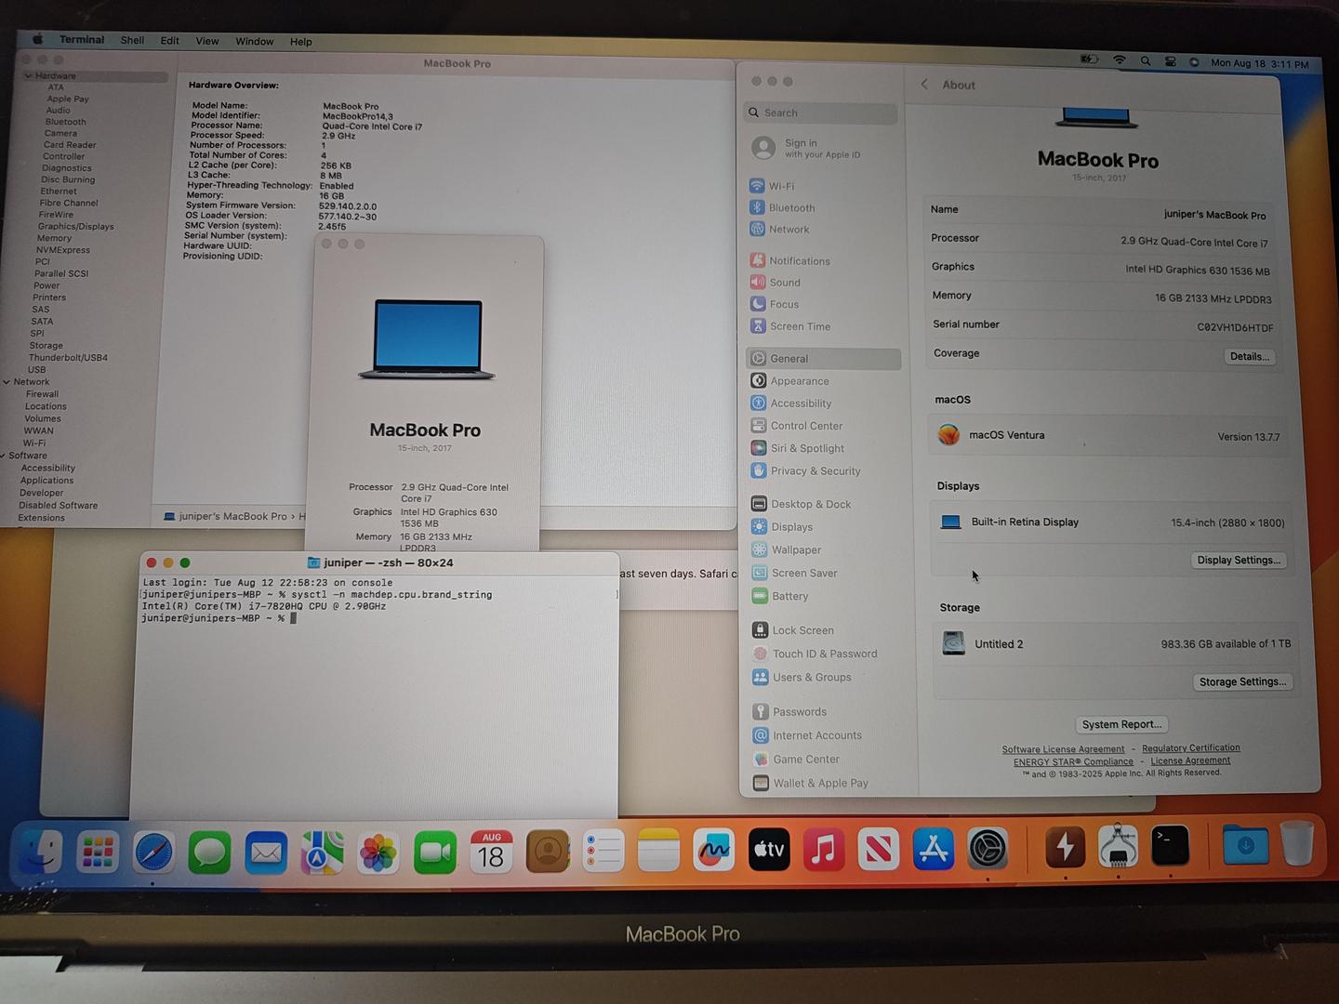This screenshot has width=1339, height=1004.
Task: Select Firewall in System Information sidebar
Action: [42, 394]
